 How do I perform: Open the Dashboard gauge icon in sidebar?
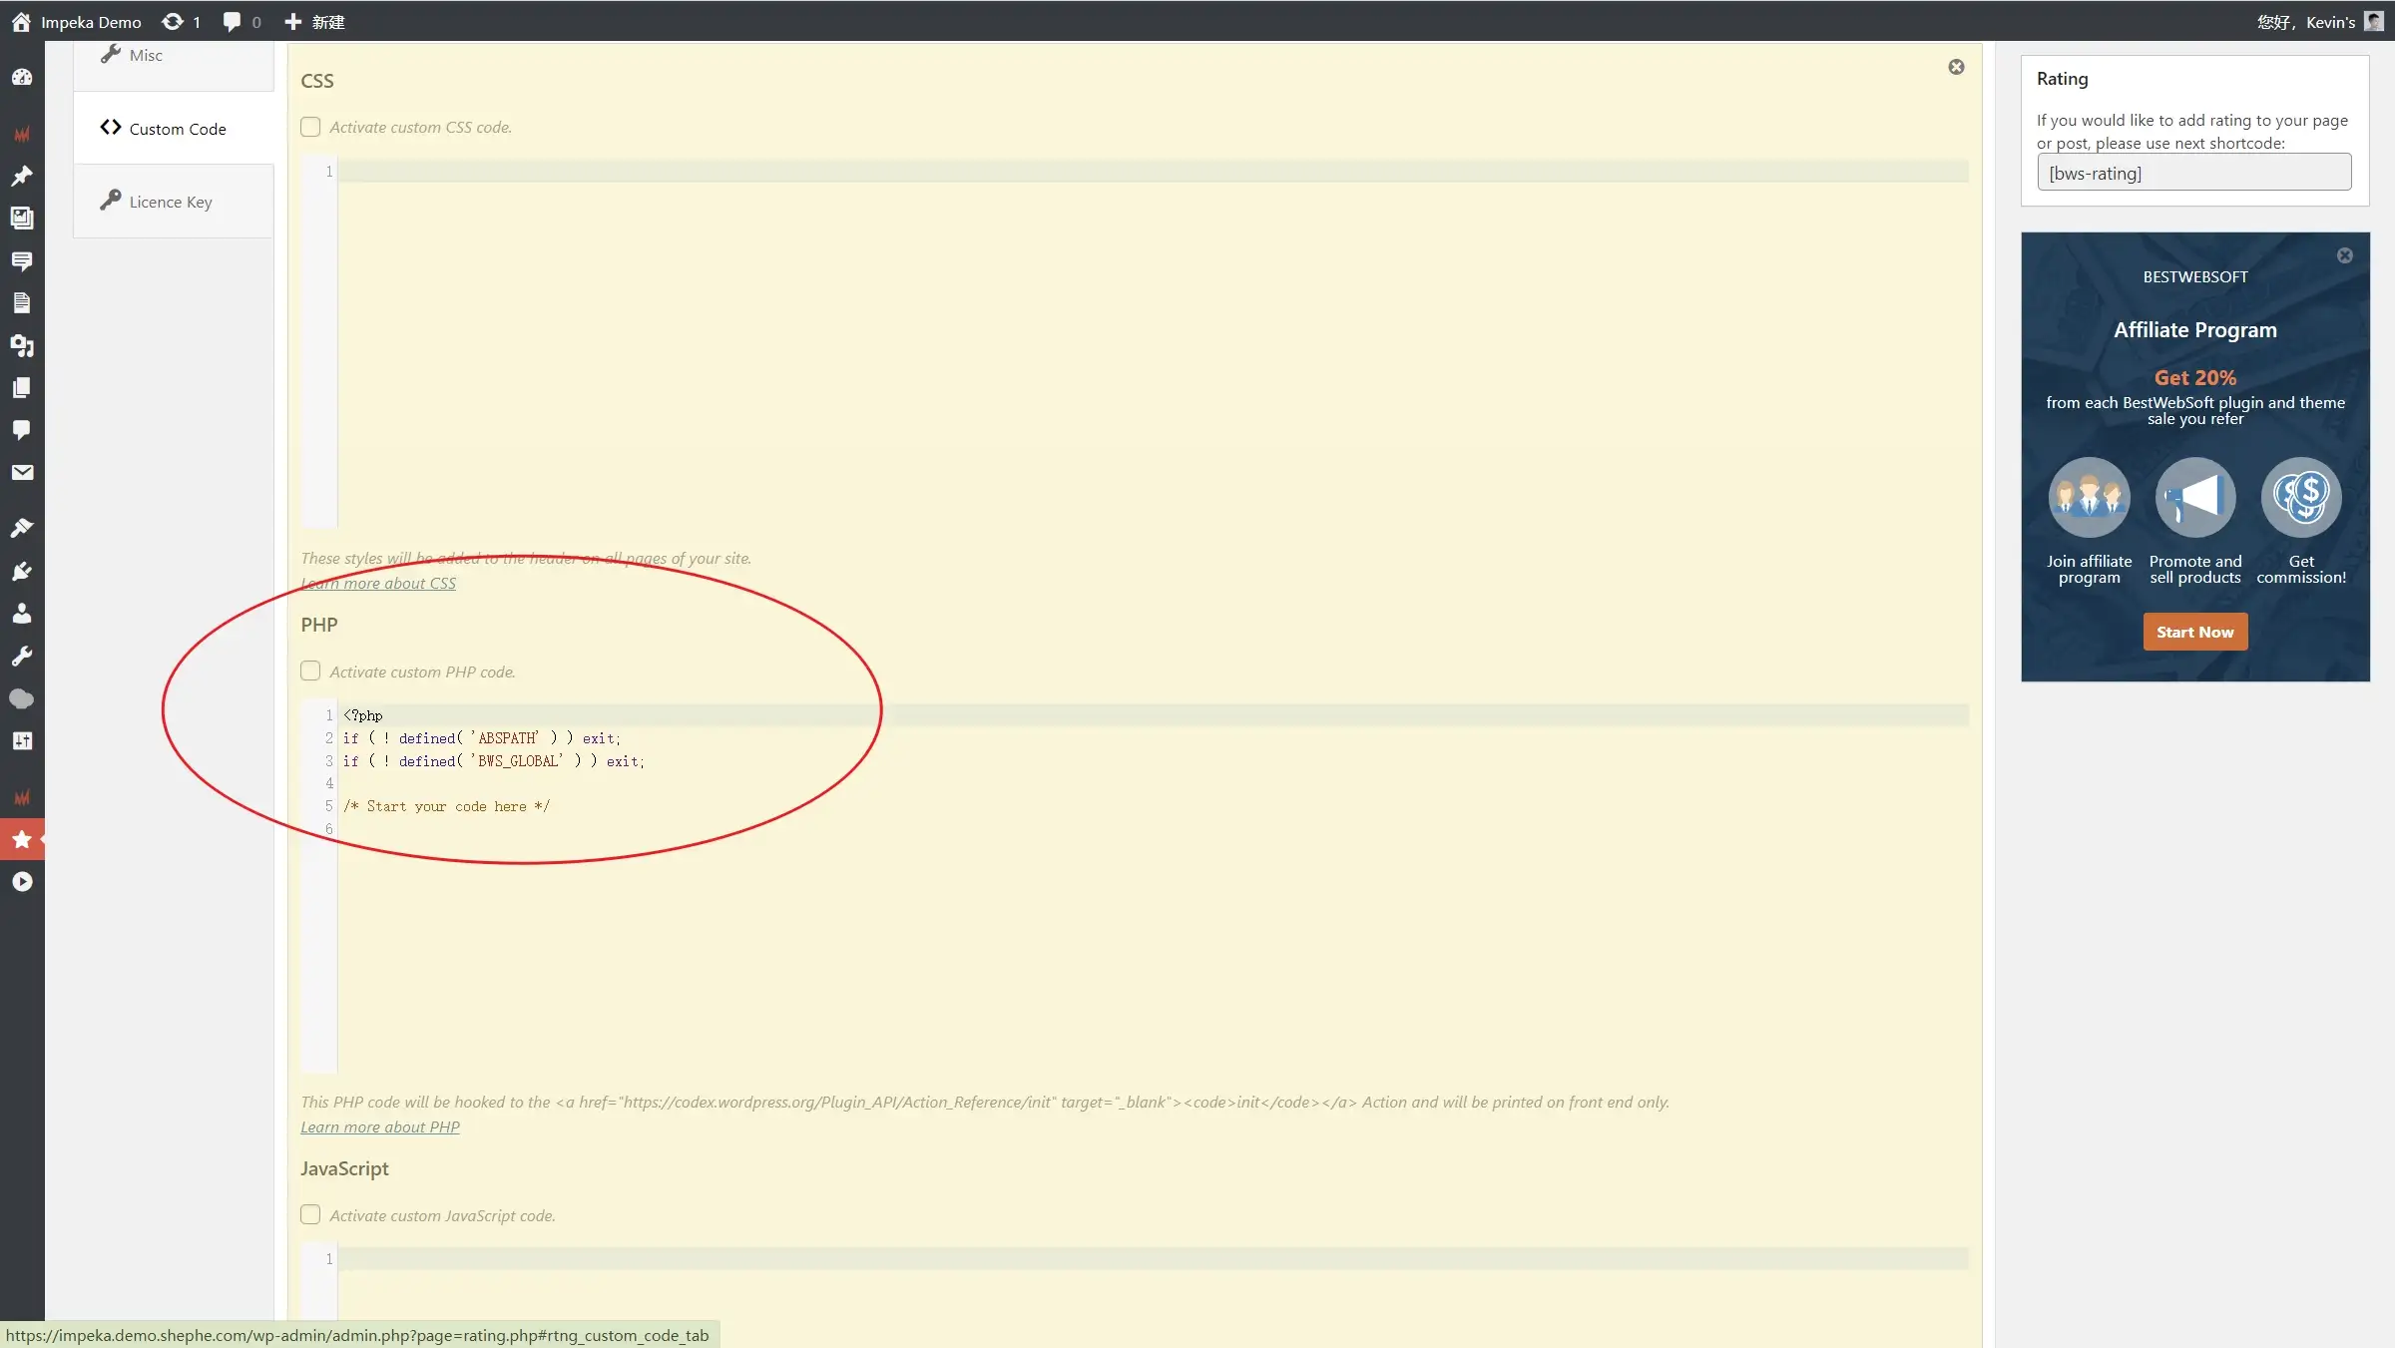click(x=22, y=77)
